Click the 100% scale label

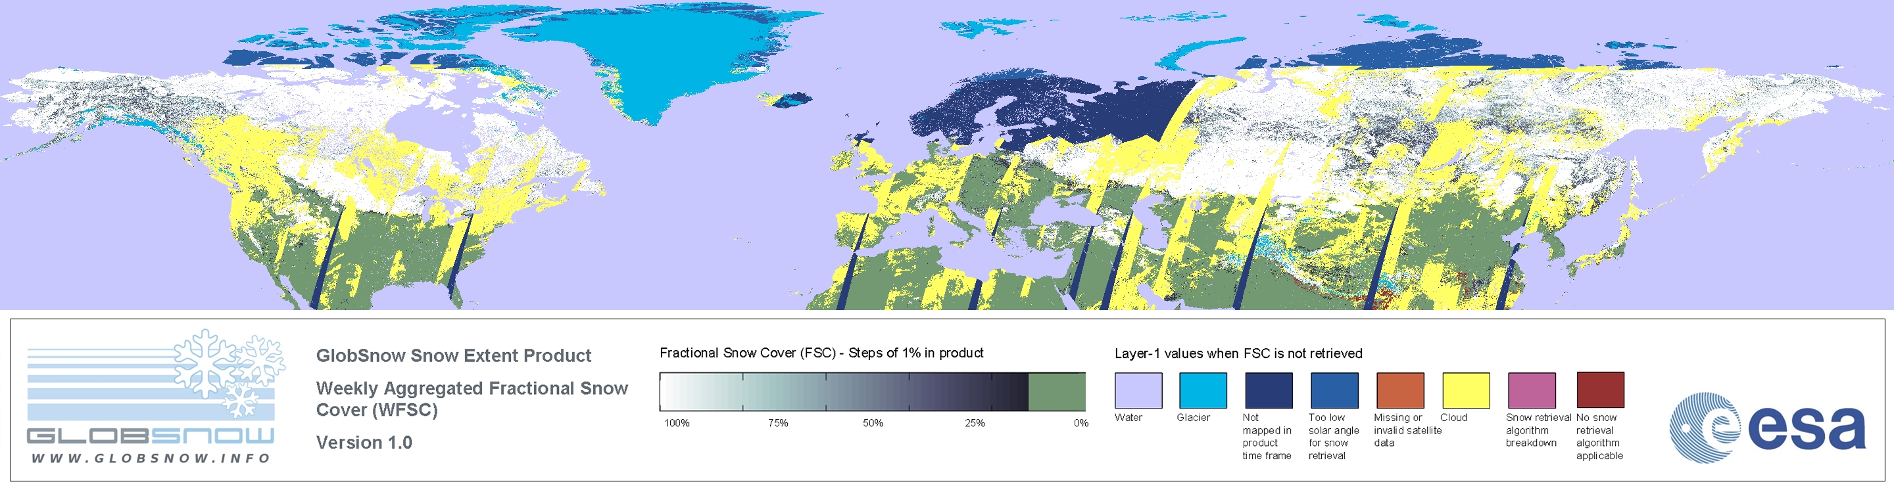point(677,423)
